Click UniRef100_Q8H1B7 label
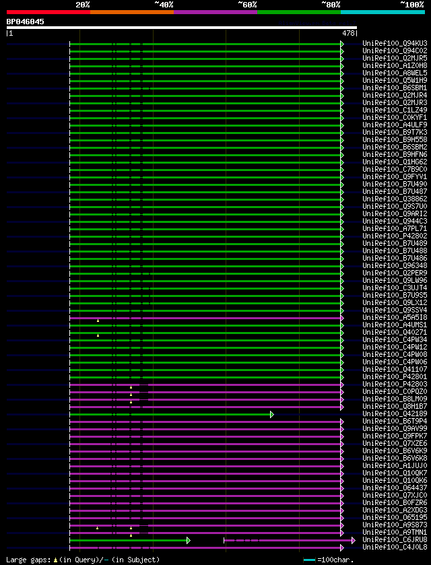This screenshot has height=565, width=431. (395, 407)
